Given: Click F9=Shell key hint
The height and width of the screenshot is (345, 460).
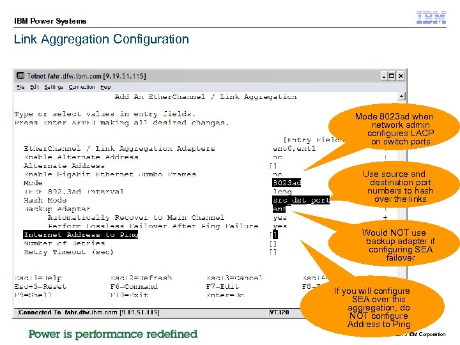Looking at the screenshot, I should 33,295.
